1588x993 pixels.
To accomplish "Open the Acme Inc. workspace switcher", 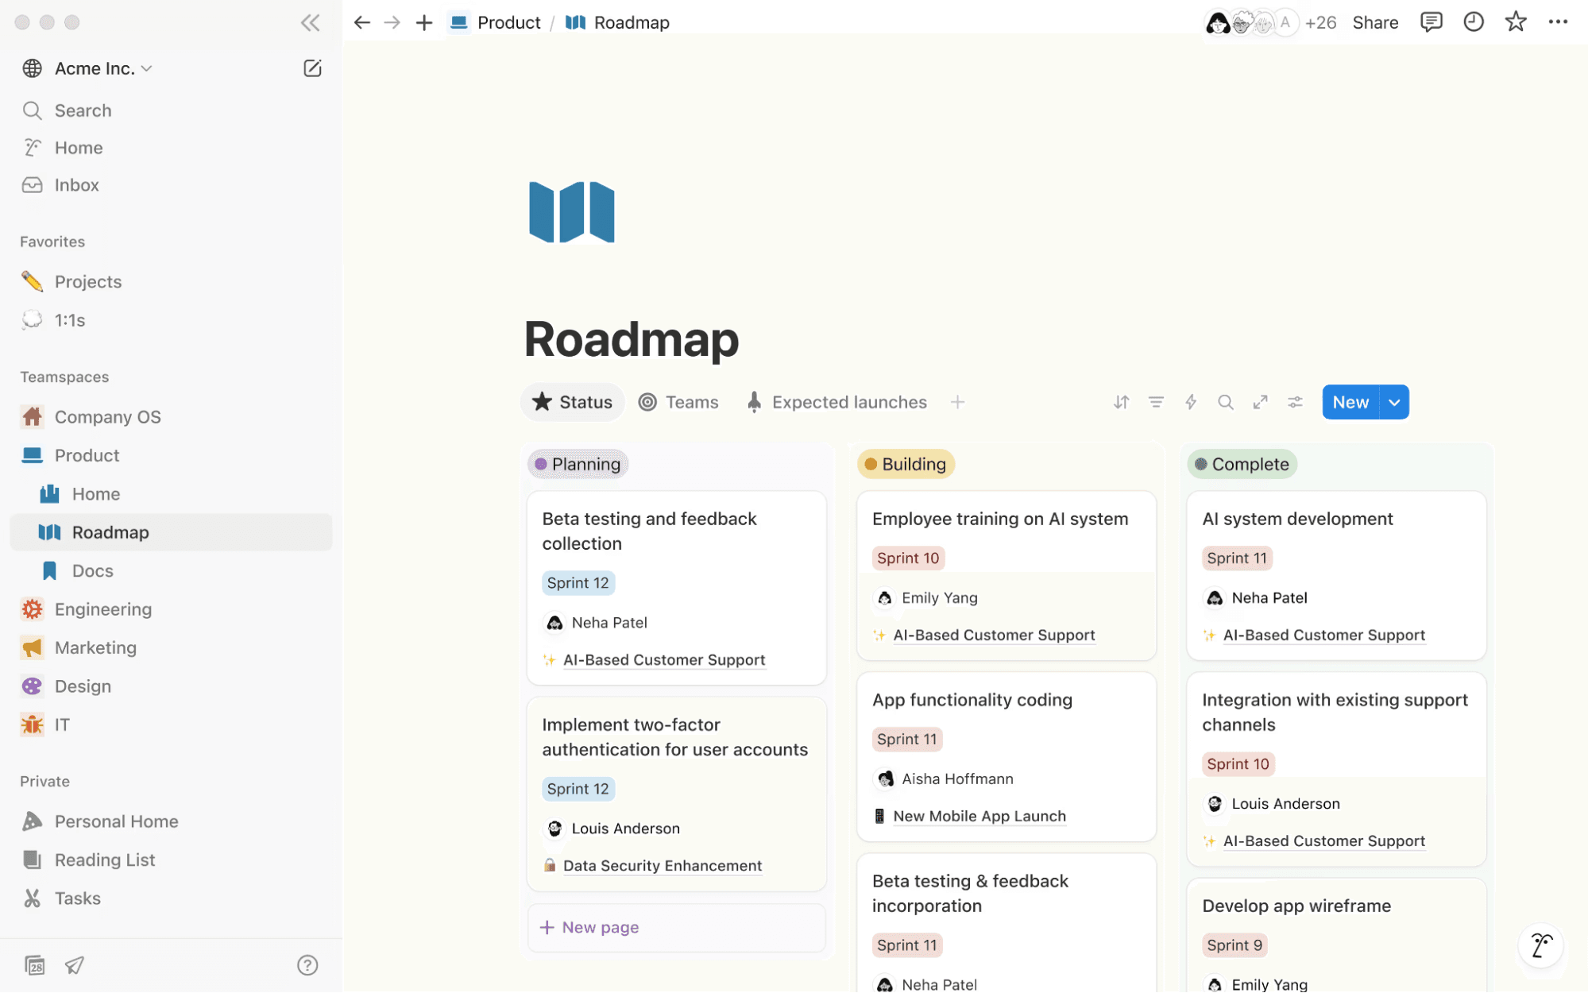I will [x=87, y=68].
